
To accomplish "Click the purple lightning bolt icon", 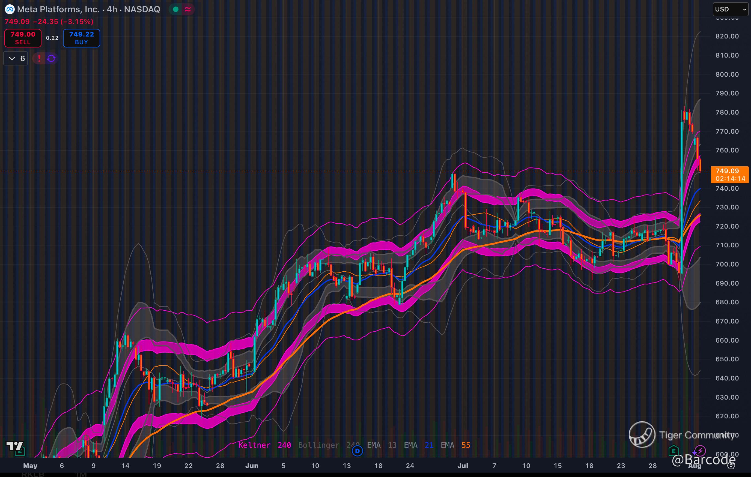I will [700, 451].
